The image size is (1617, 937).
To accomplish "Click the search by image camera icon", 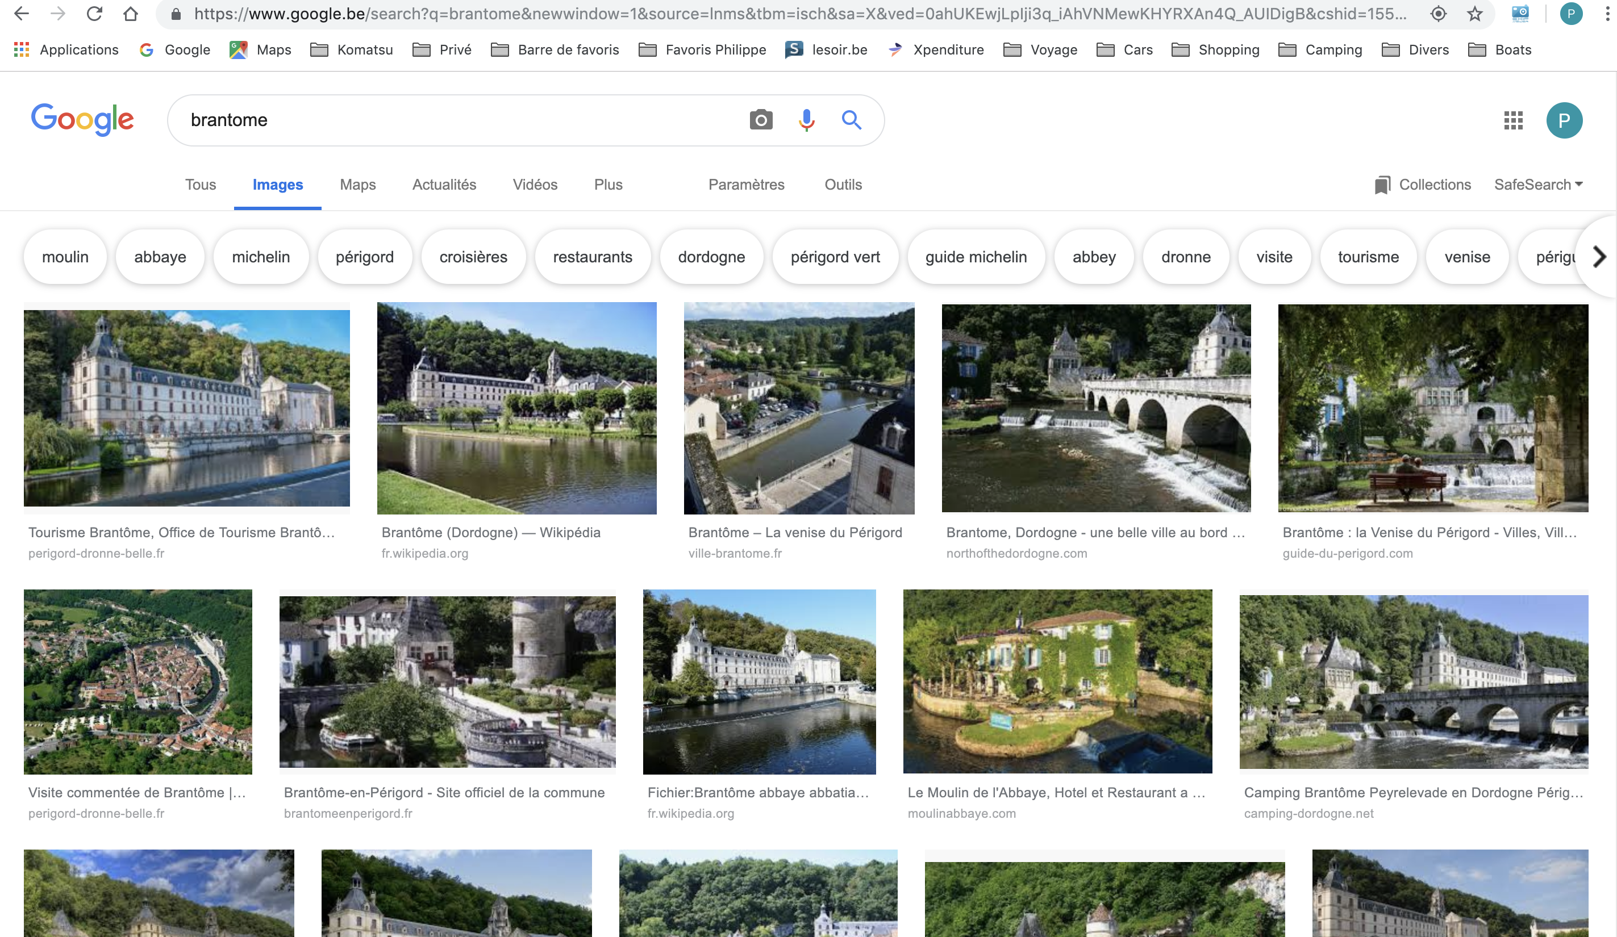I will click(760, 120).
